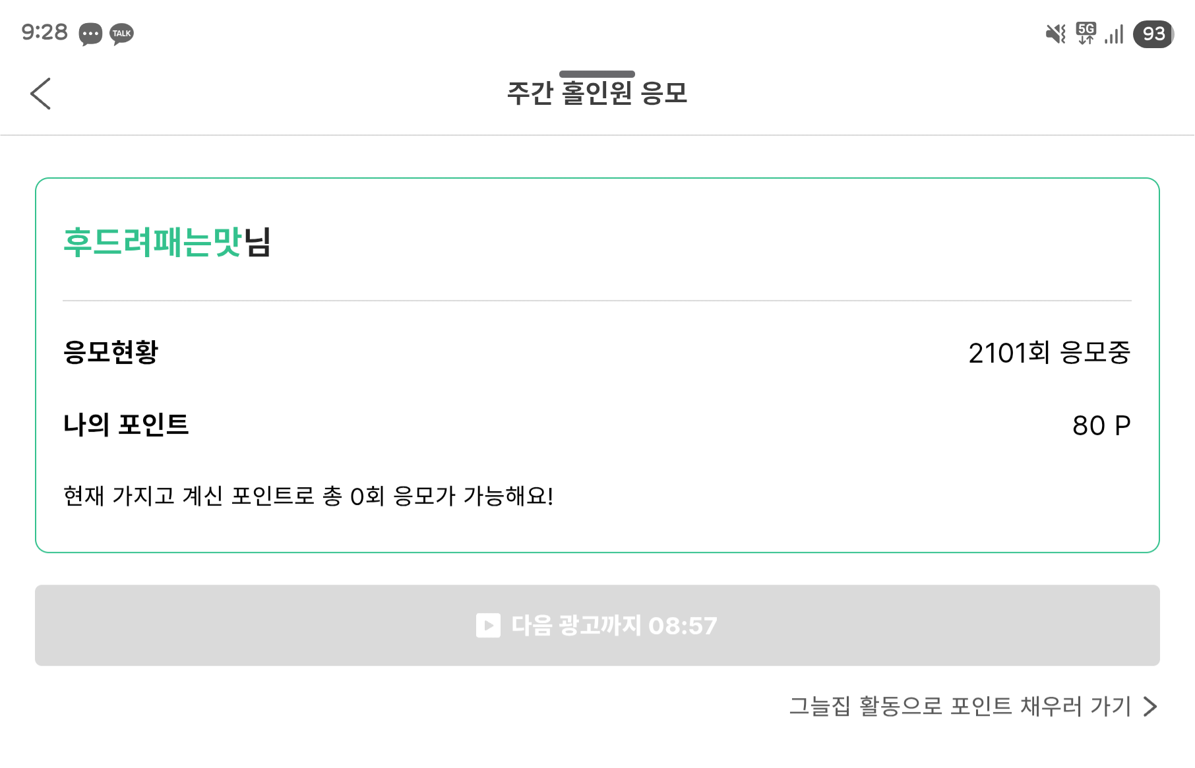Tap the 80 P points value
The width and height of the screenshot is (1195, 768).
click(x=1101, y=425)
